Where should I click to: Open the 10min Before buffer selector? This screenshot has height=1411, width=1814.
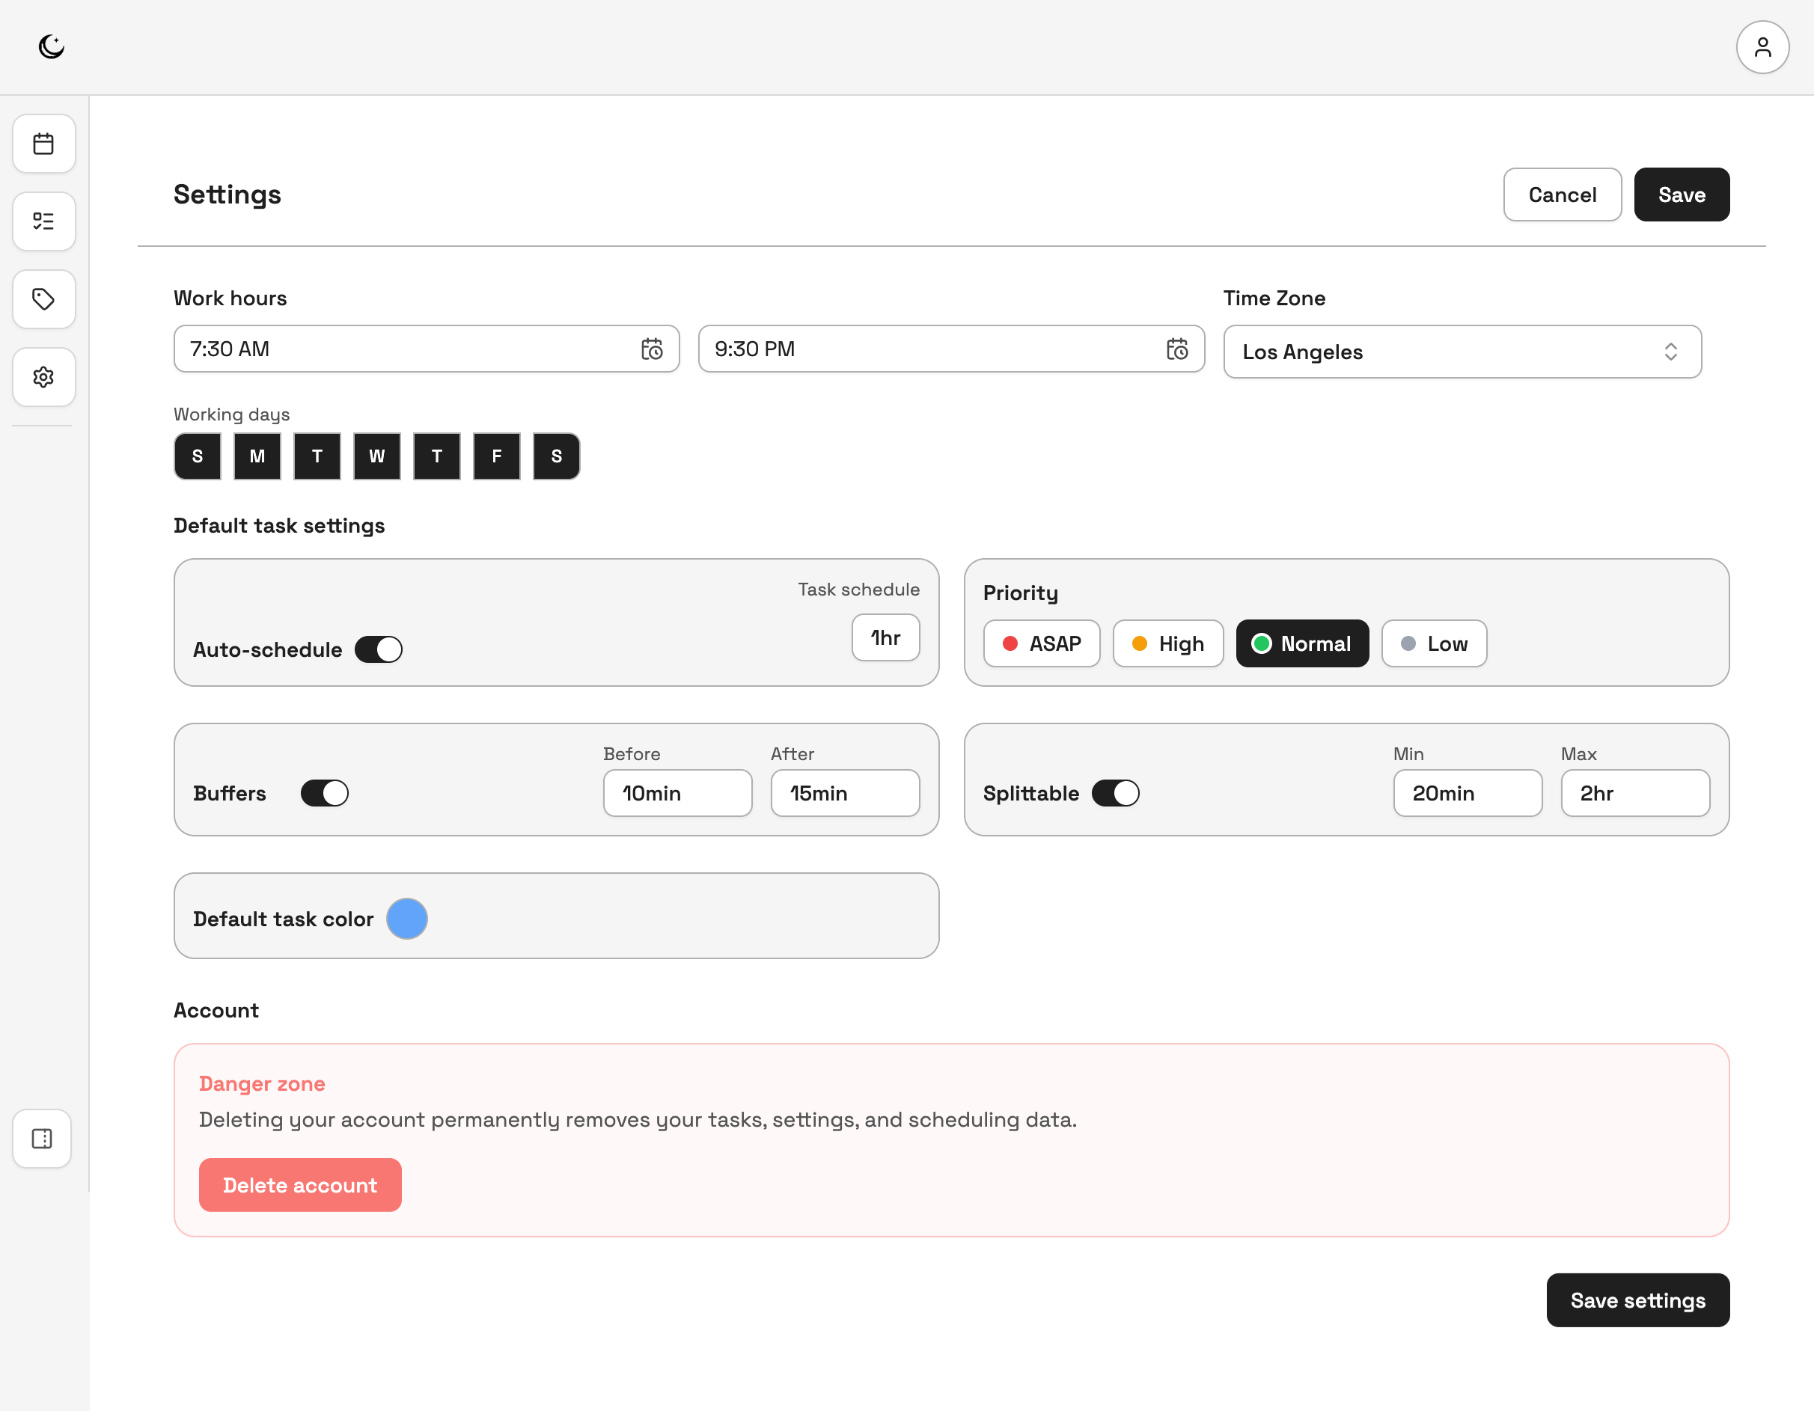[677, 793]
